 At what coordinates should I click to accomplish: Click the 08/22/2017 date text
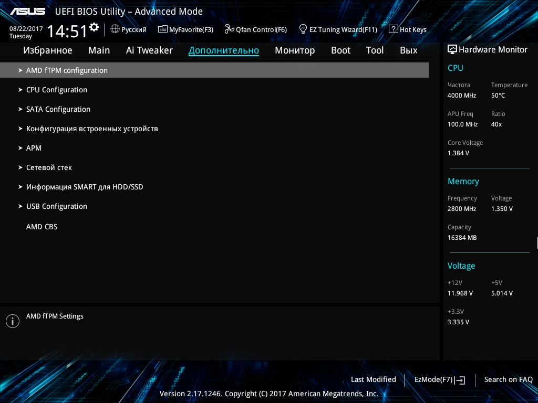point(26,29)
